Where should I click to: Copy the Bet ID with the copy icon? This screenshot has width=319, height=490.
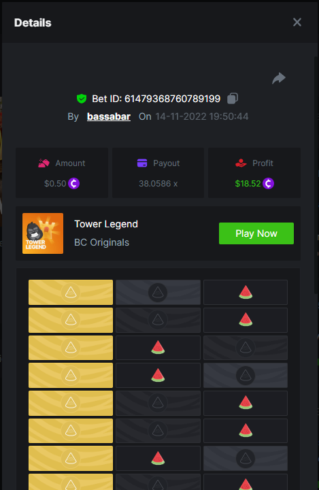(232, 98)
